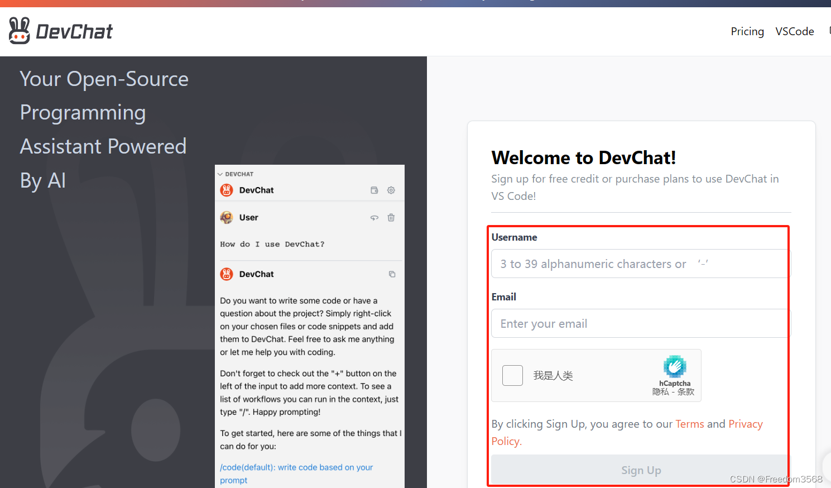831x488 pixels.
Task: Click the 'How do I use DevChat?' message
Action: (x=272, y=244)
